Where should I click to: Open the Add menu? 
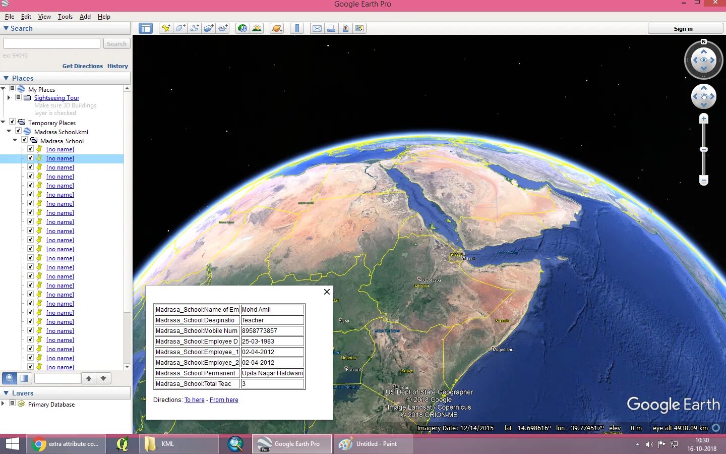pyautogui.click(x=85, y=17)
